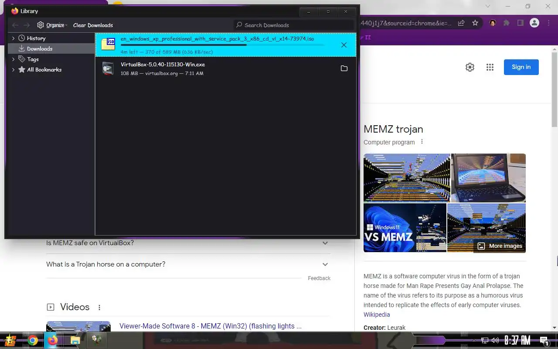Open volume control tray icon
This screenshot has width=558, height=349.
click(495, 340)
